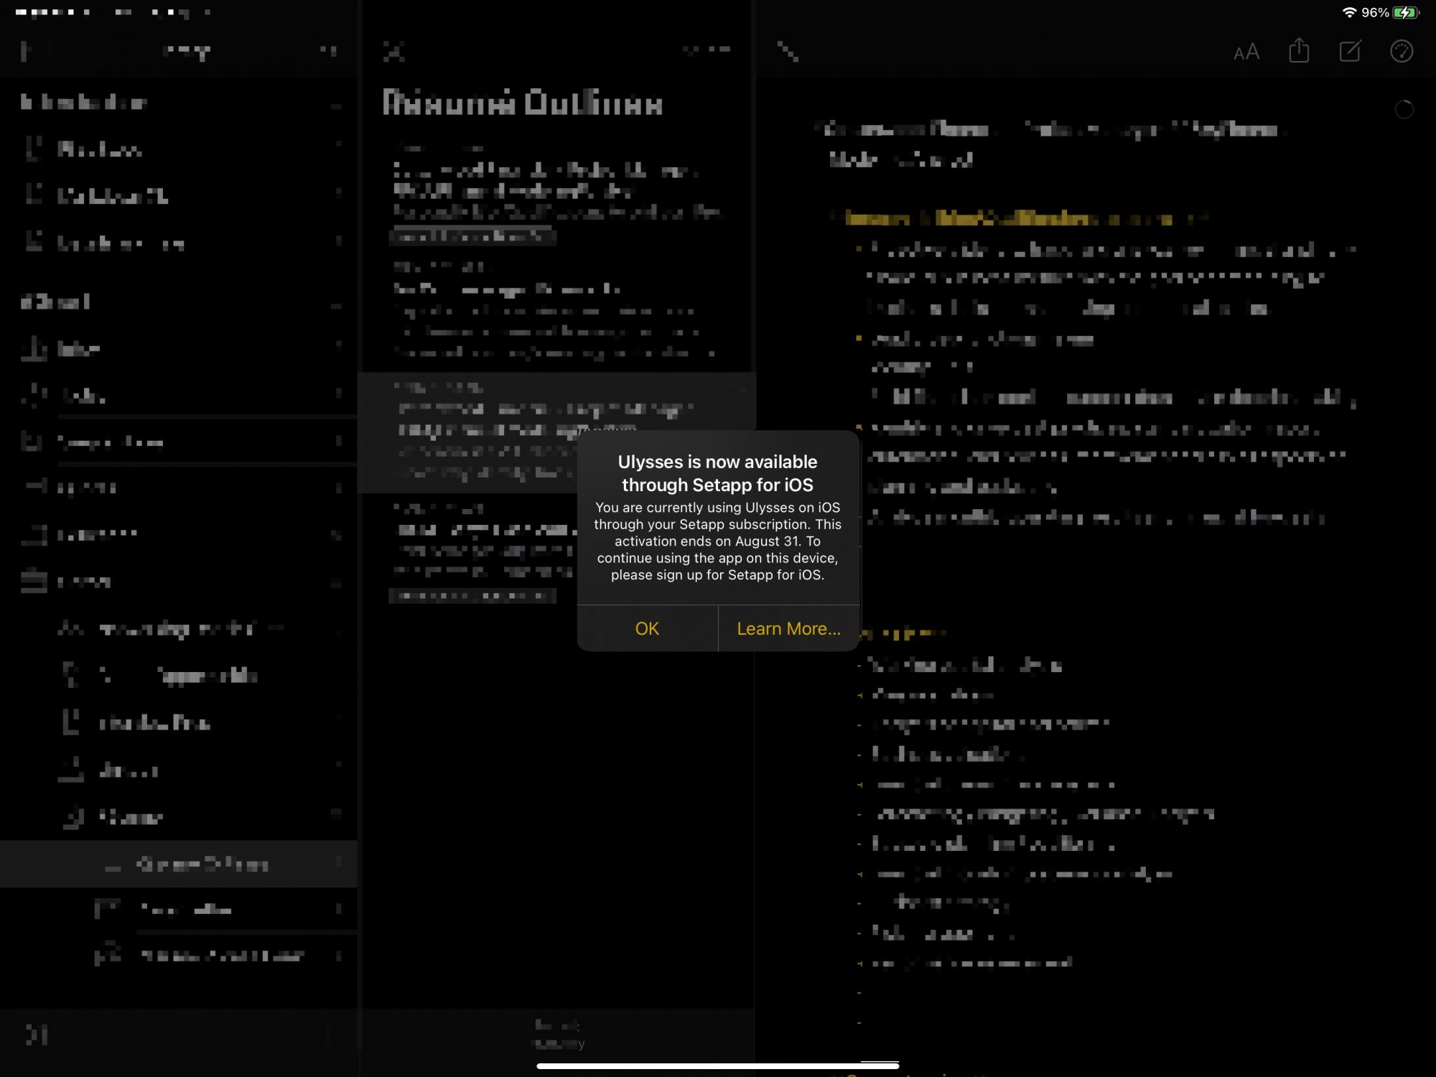1436x1077 pixels.
Task: Open the AA editor font settings
Action: tap(1246, 52)
